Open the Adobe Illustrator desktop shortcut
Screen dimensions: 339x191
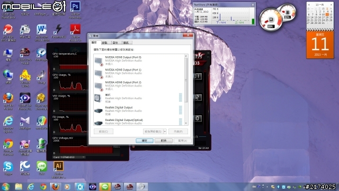click(58, 170)
